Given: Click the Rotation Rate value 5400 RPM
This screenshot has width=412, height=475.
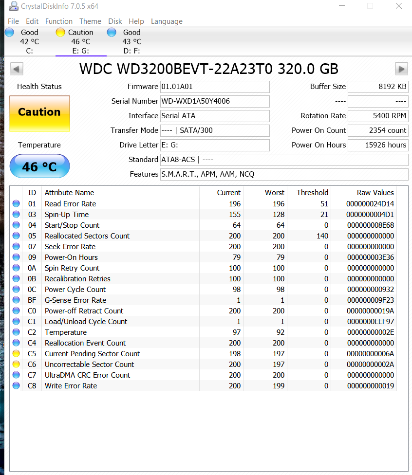Looking at the screenshot, I should 378,116.
